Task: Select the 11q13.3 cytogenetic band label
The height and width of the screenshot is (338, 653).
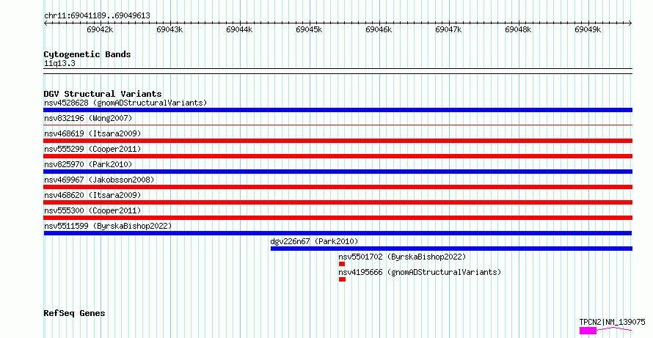Action: [59, 64]
